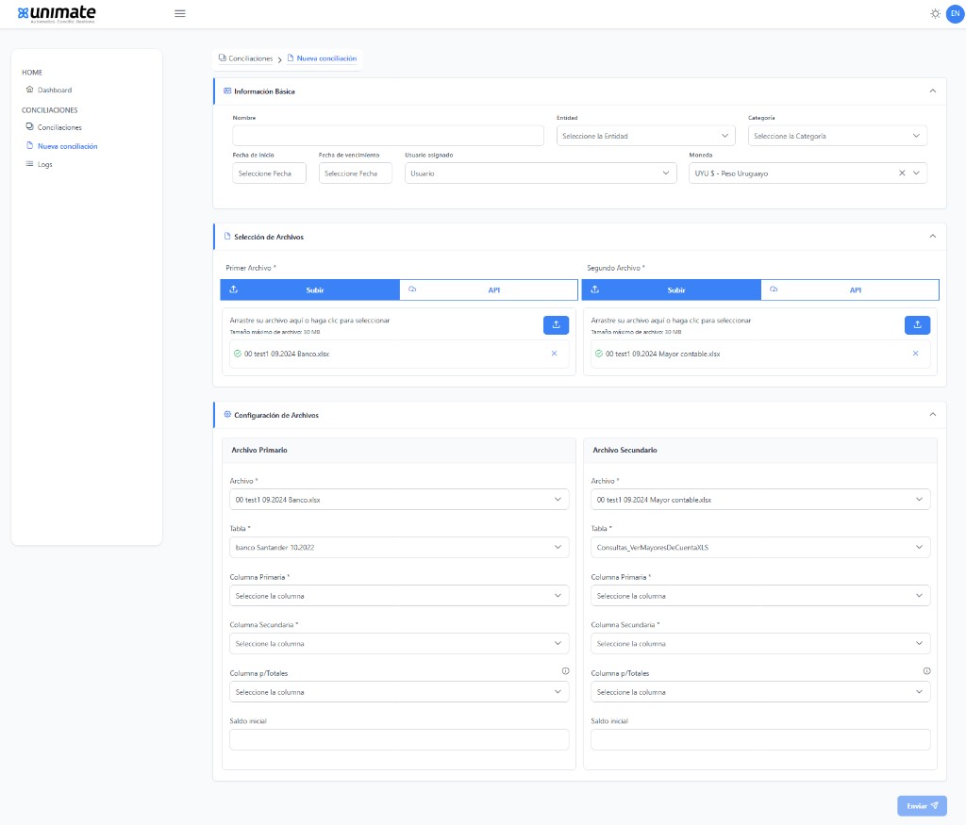
Task: Open Conciliaciones in the sidebar
Action: [54, 127]
